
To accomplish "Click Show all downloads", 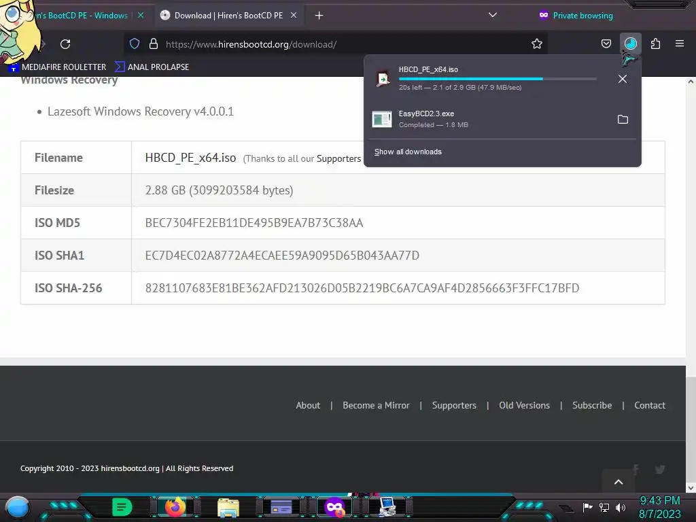I will point(408,152).
